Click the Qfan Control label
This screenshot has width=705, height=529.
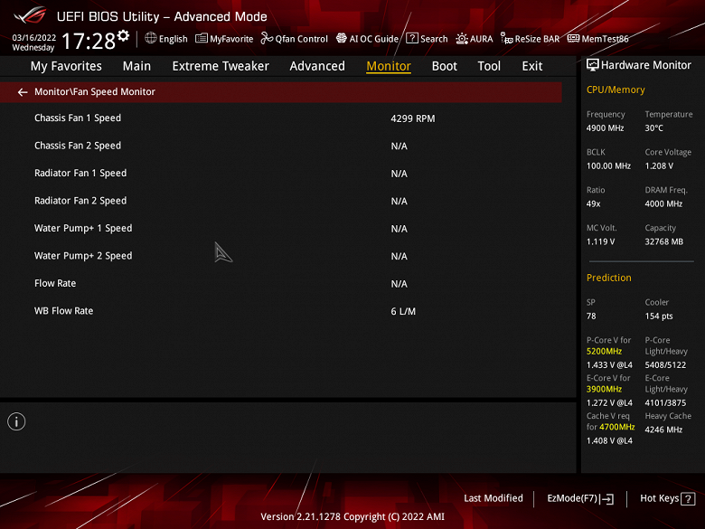(301, 39)
